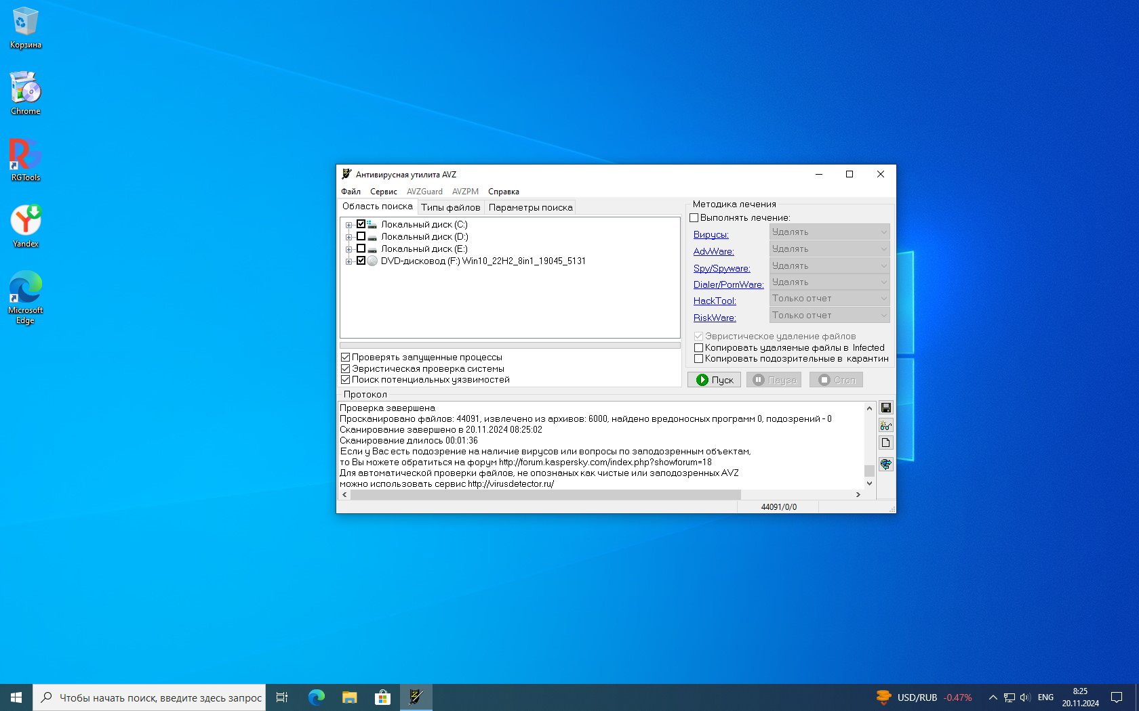Switch to Типы файлов tab
1139x711 pixels.
point(450,207)
